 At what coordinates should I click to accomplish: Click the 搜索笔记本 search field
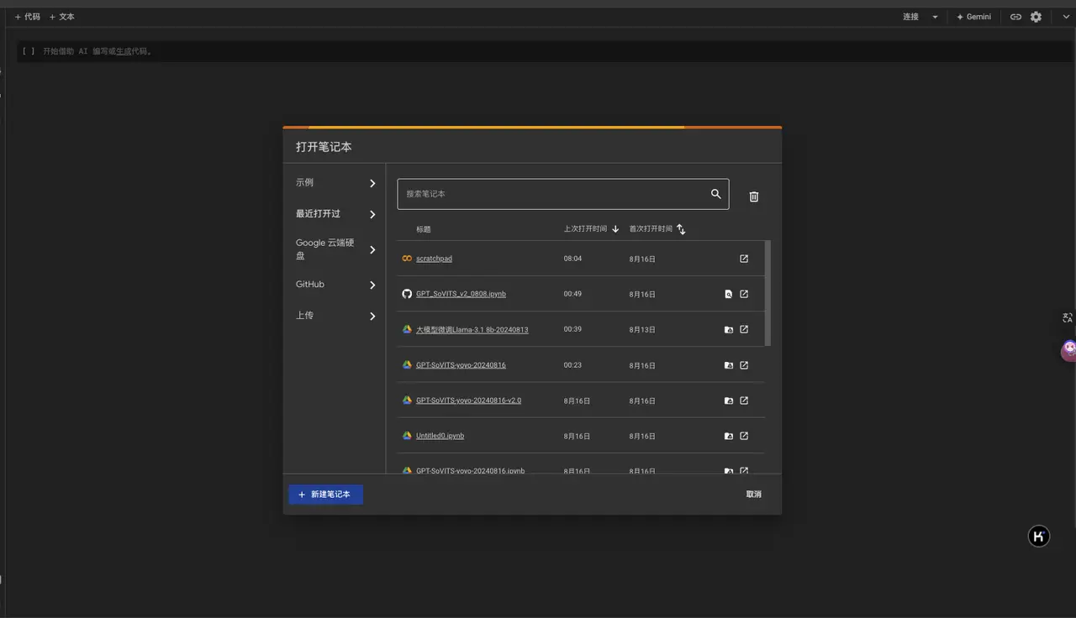tap(563, 194)
